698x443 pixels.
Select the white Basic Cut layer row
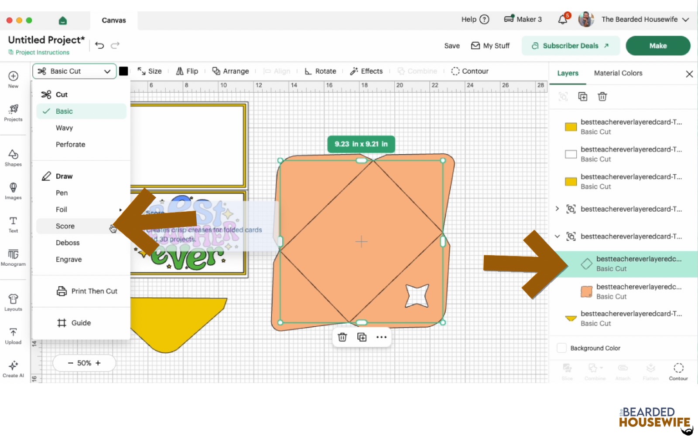[623, 154]
